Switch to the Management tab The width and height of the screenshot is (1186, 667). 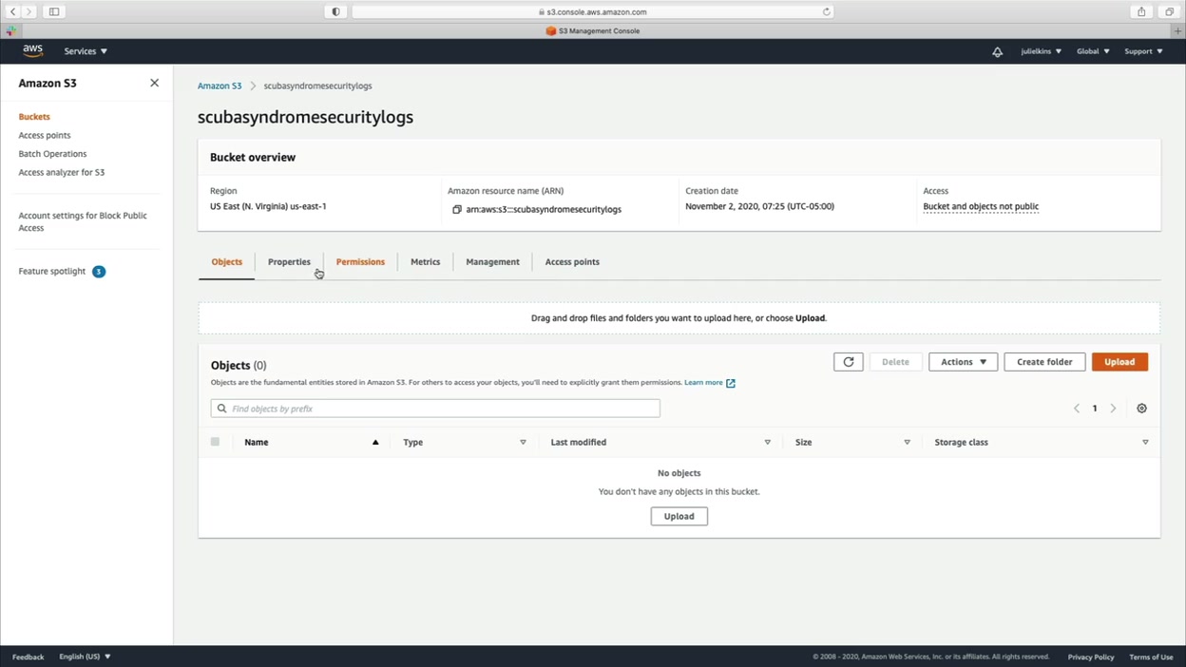pyautogui.click(x=492, y=262)
